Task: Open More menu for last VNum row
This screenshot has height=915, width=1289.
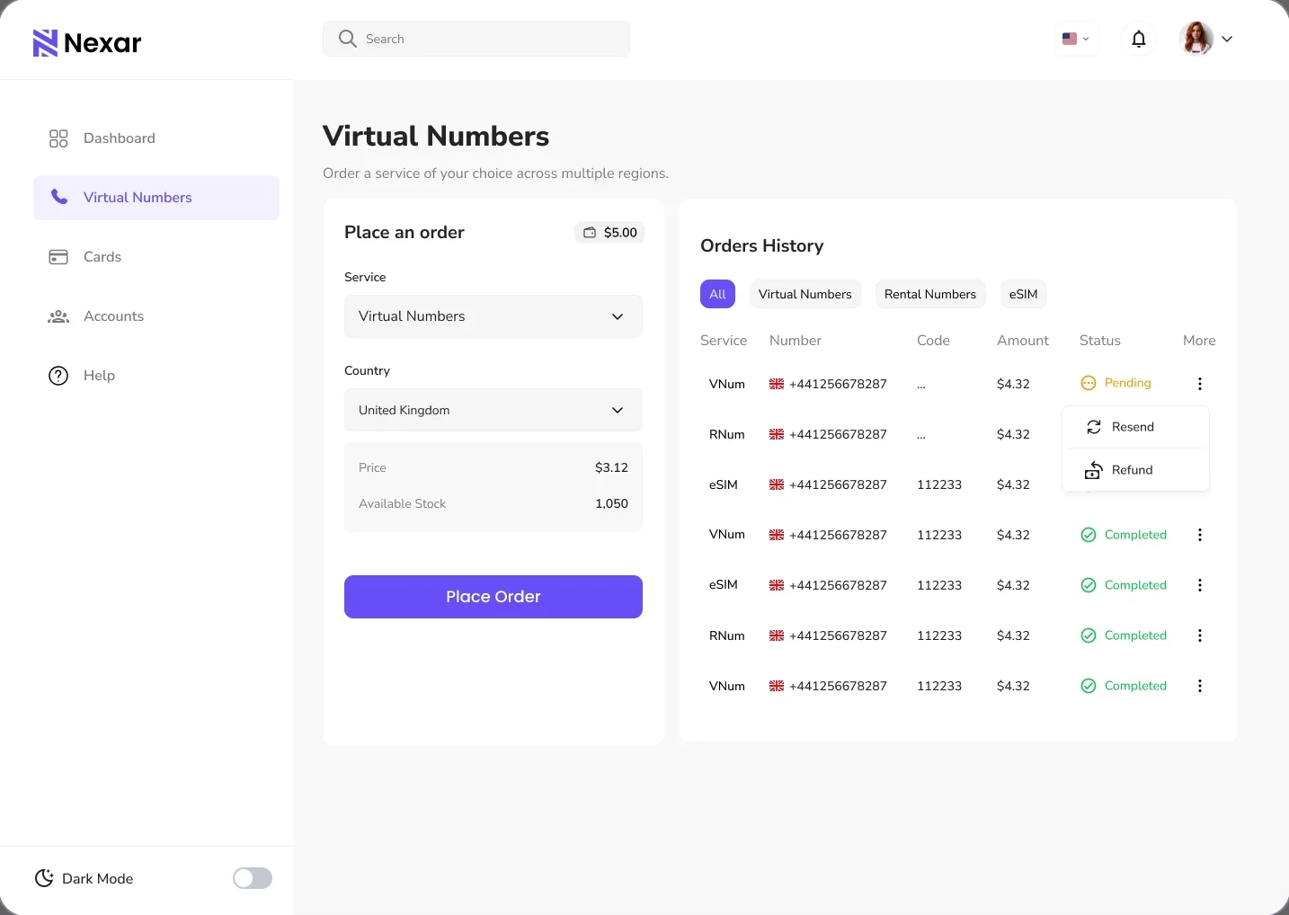Action: click(1200, 686)
